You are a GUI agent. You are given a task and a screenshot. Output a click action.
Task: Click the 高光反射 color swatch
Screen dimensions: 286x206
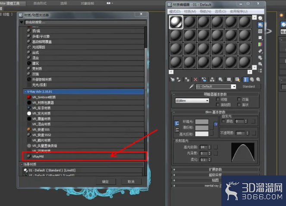click(202, 134)
